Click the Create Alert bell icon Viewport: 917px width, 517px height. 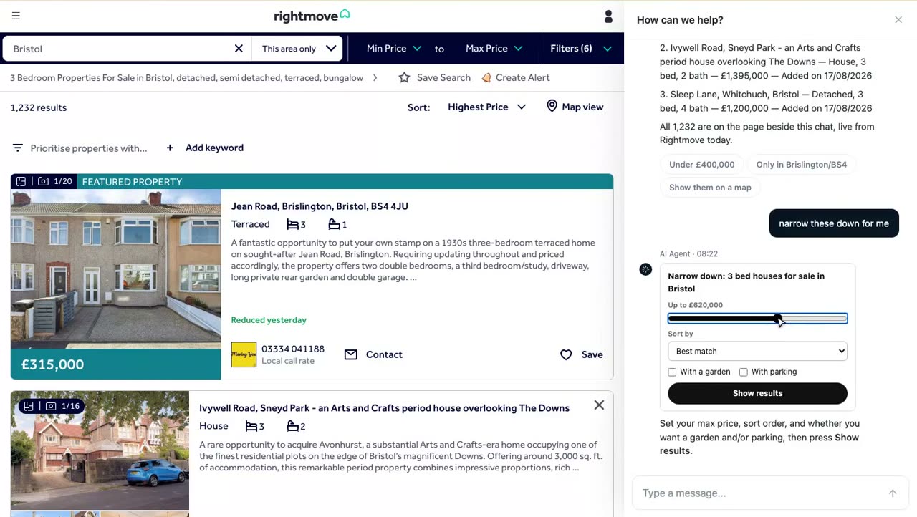point(486,77)
